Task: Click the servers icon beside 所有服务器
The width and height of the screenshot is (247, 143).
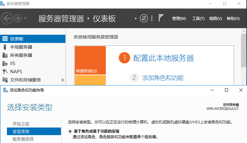Action: [5, 55]
